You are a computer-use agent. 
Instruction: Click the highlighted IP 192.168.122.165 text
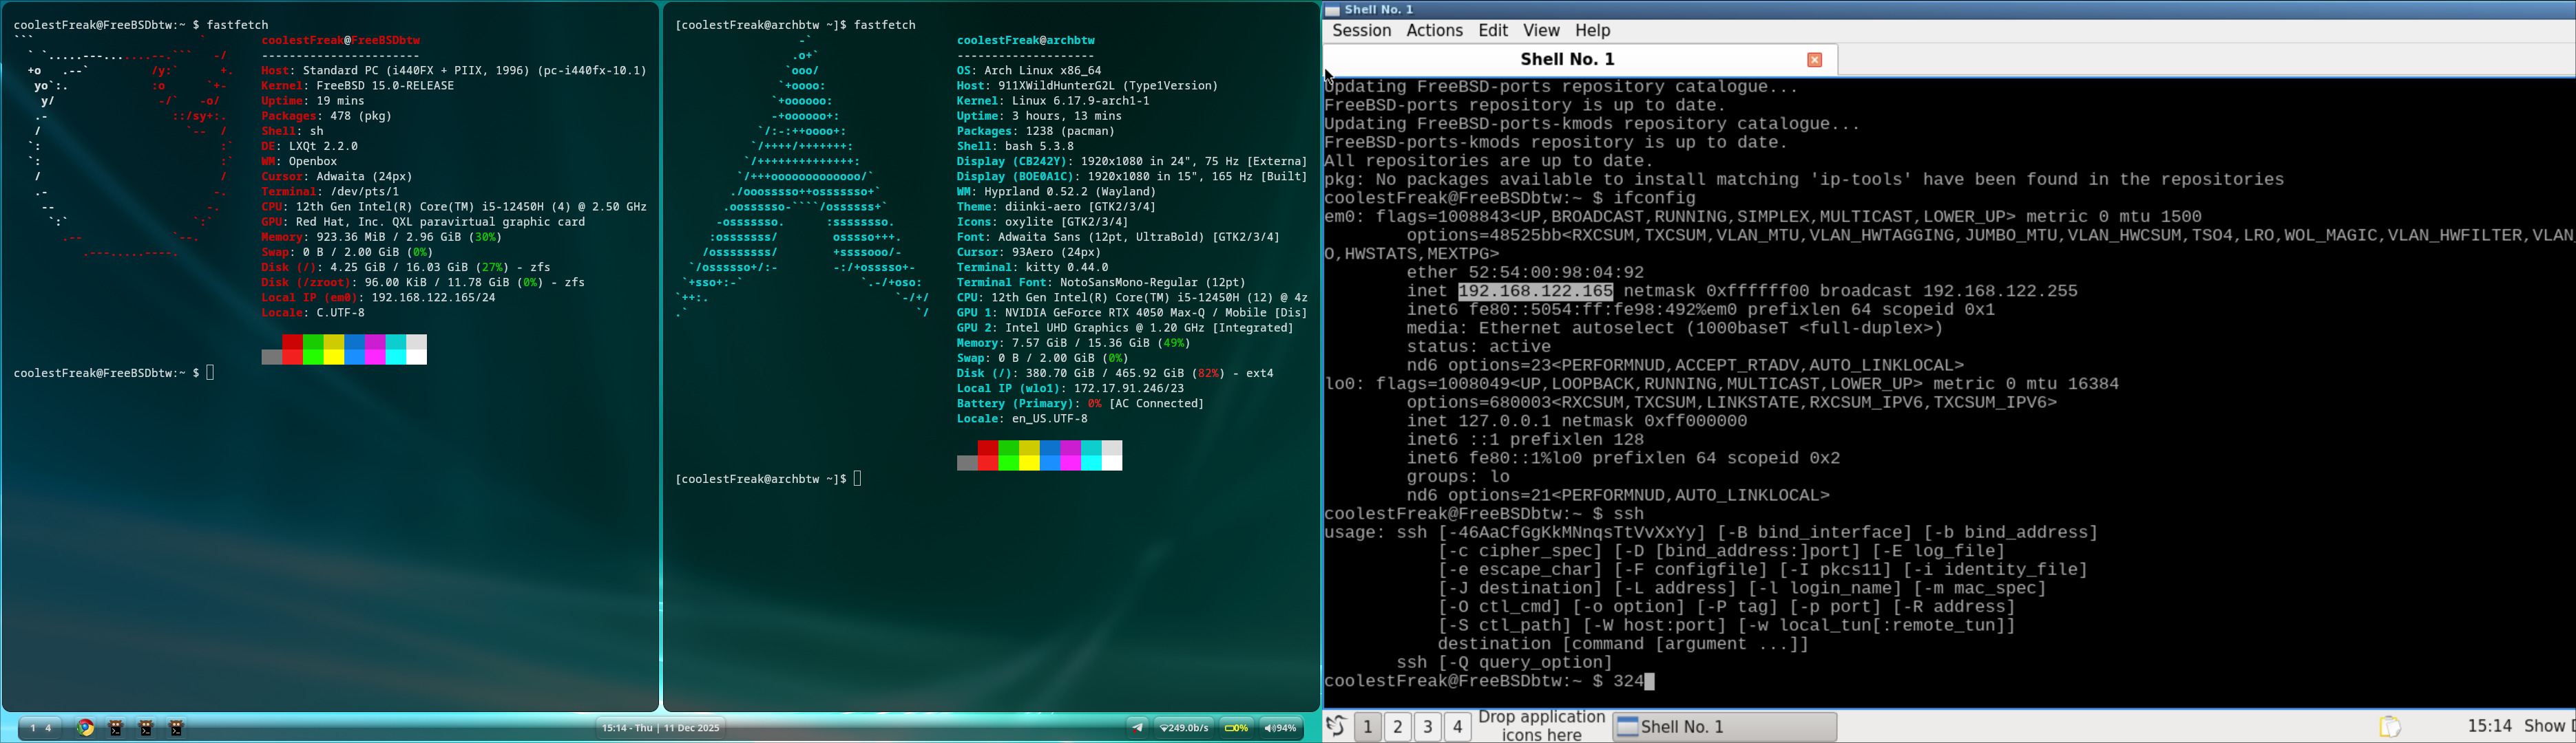click(1535, 292)
